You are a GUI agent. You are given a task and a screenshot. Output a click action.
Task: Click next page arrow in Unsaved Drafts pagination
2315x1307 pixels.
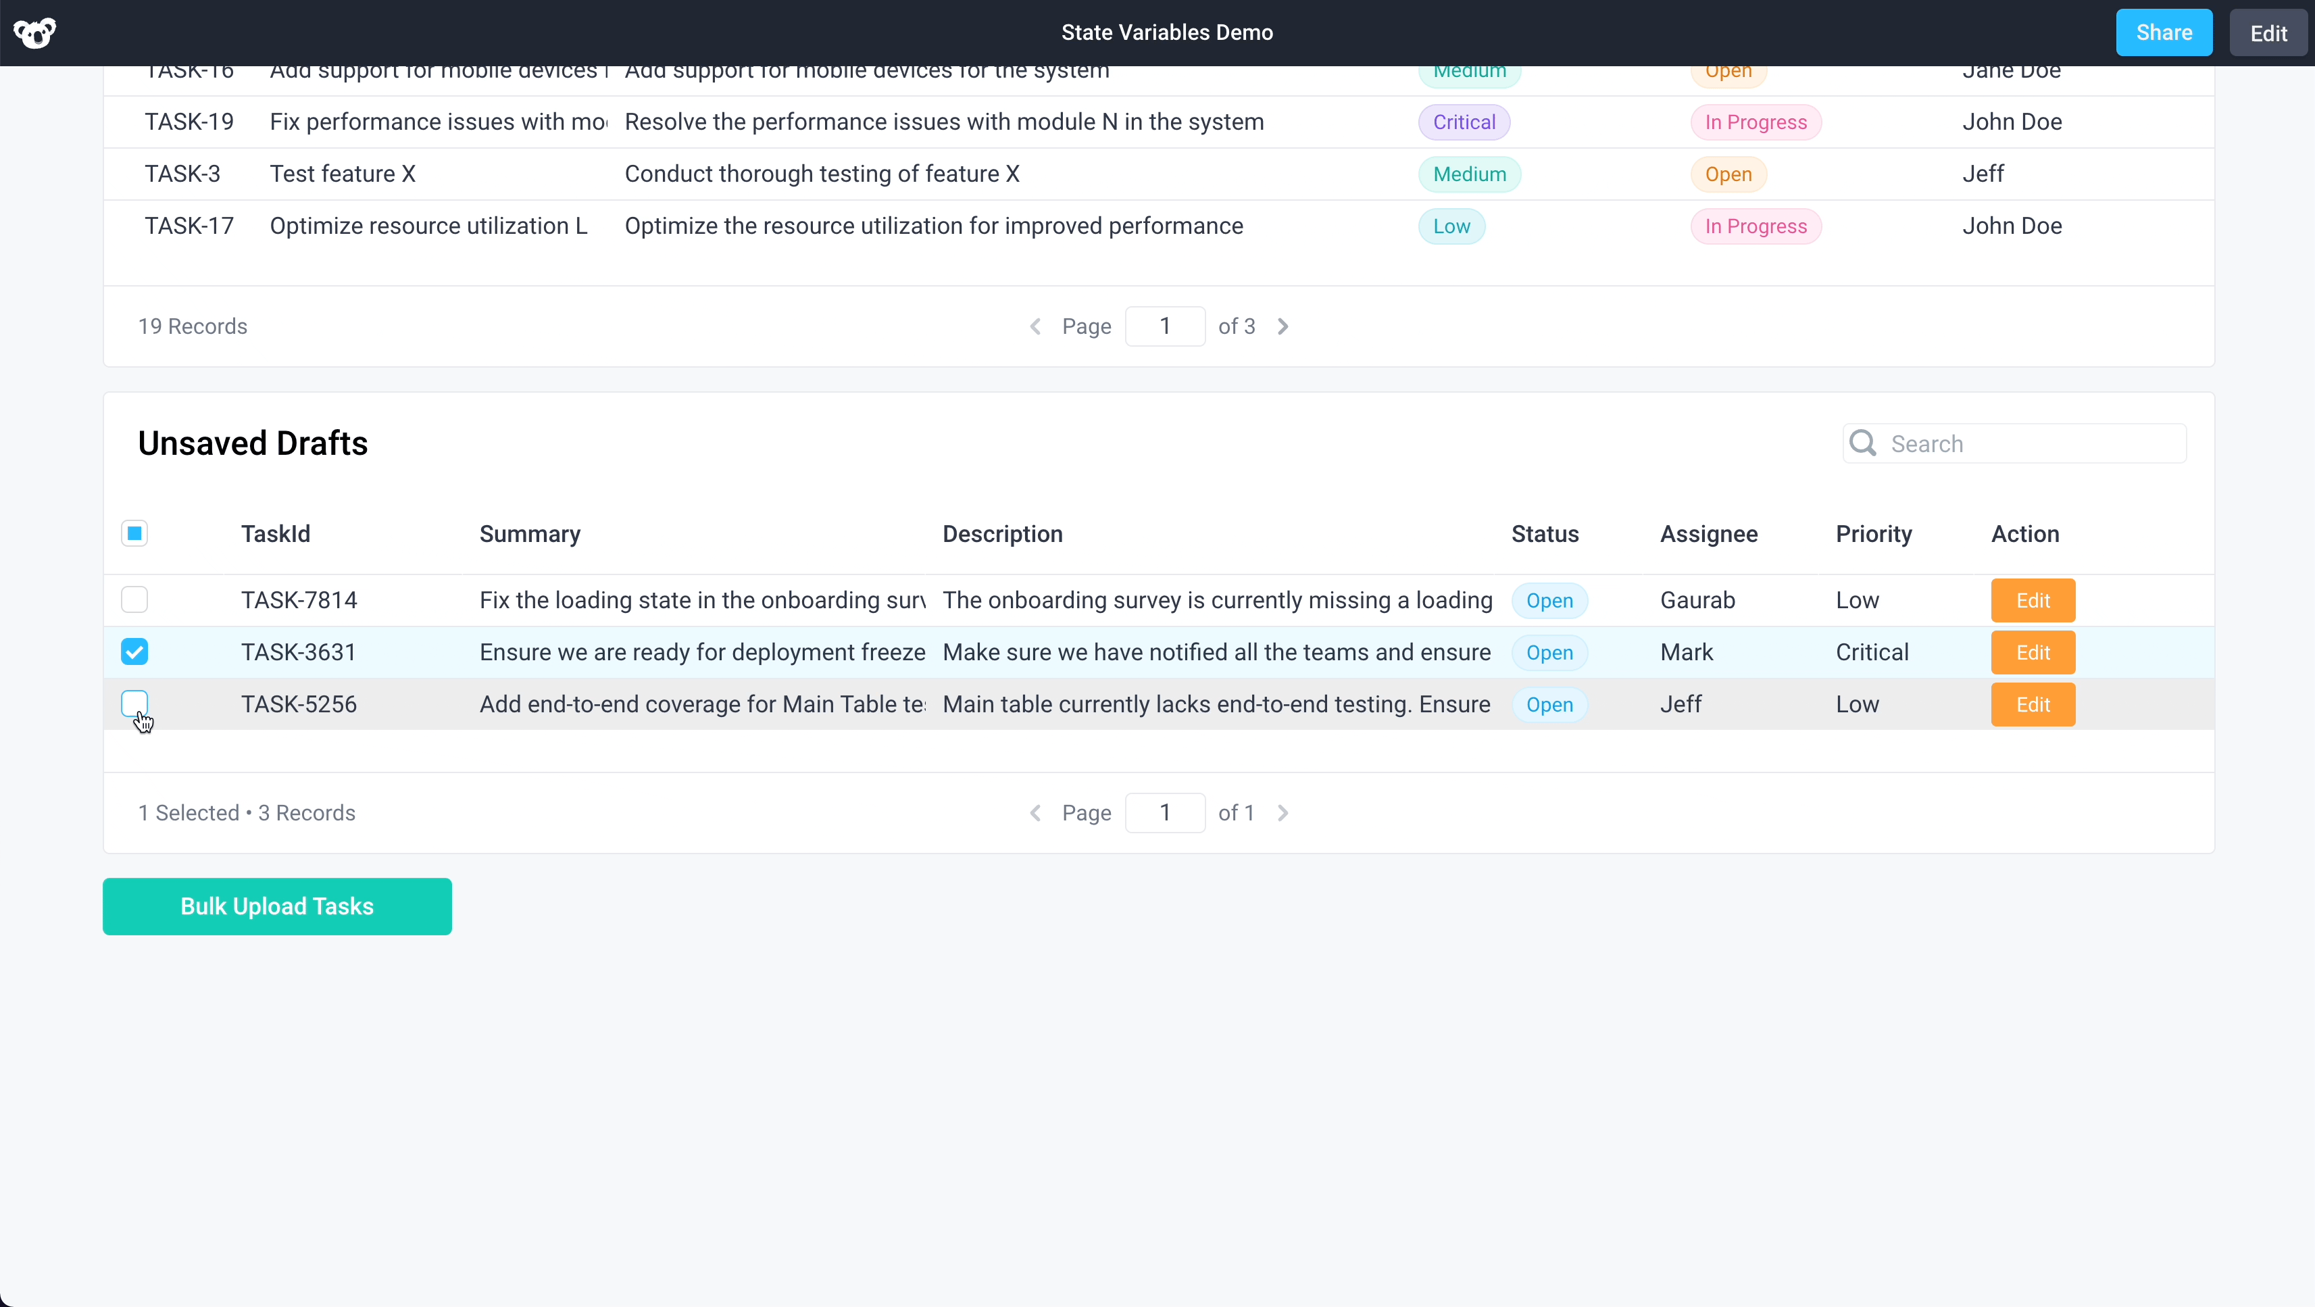1283,812
